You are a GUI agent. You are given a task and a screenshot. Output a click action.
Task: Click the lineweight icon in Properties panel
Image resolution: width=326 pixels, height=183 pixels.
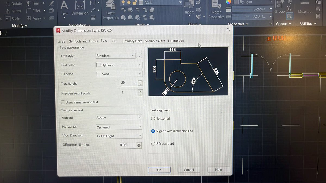coord(228,9)
